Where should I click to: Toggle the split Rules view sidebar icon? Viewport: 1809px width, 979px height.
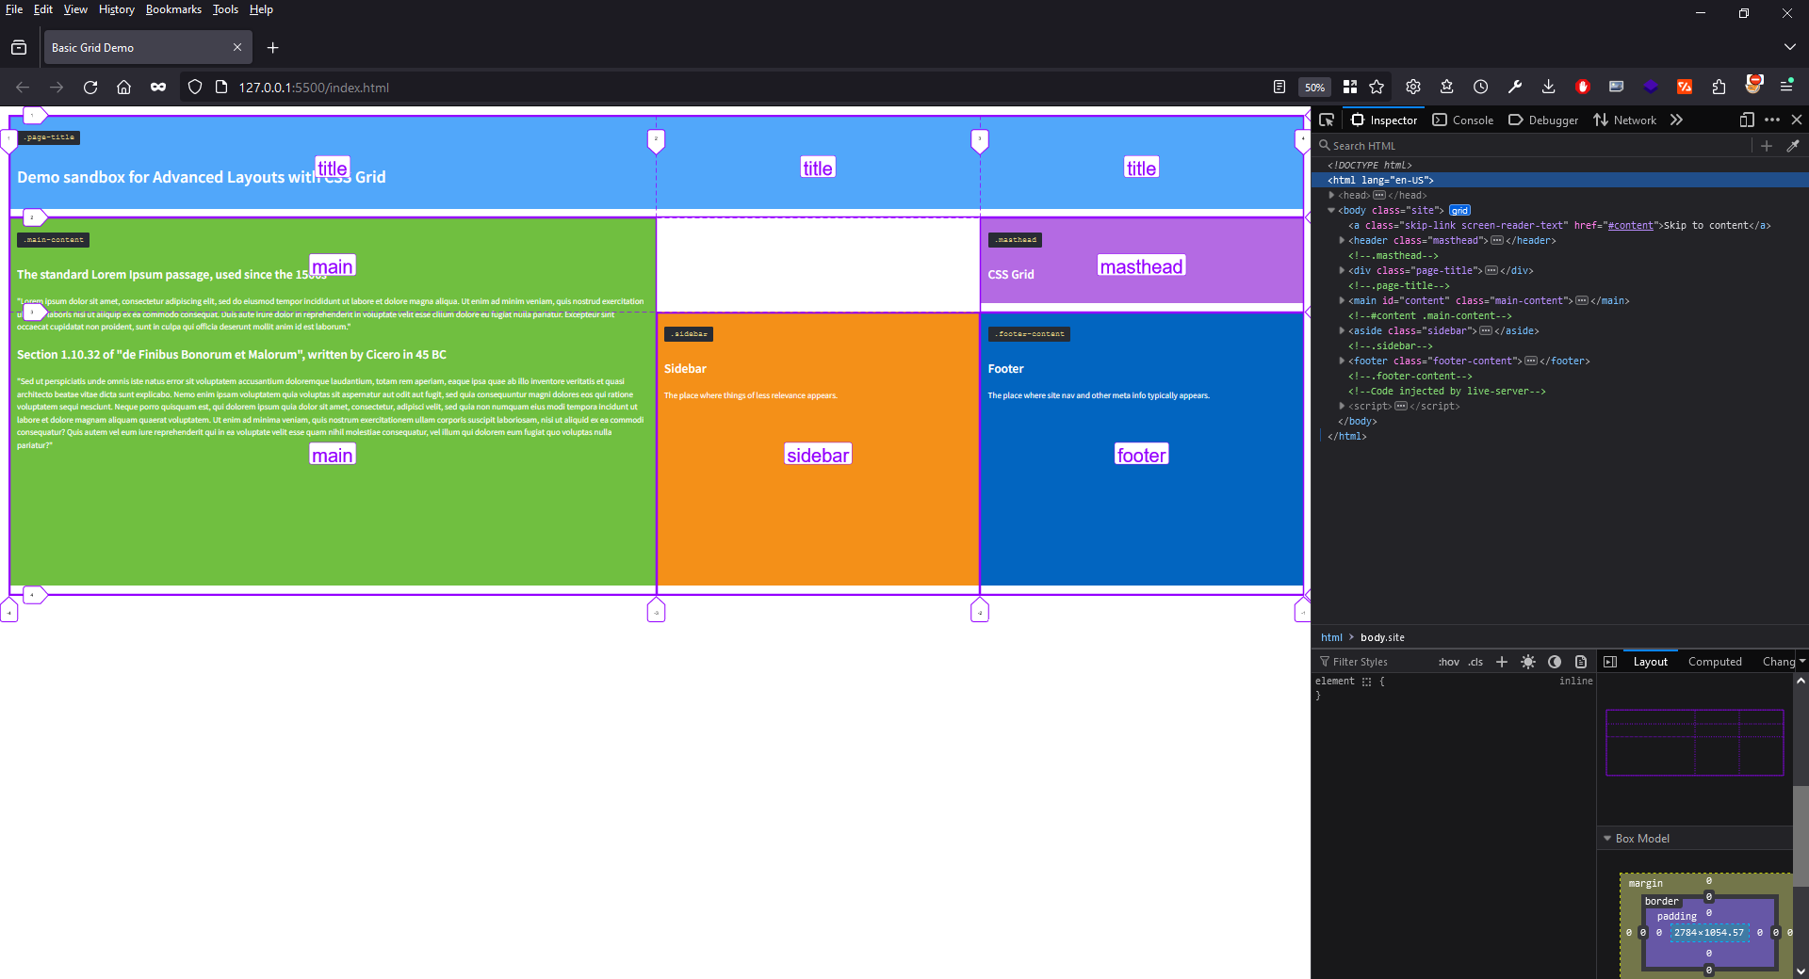(x=1610, y=662)
